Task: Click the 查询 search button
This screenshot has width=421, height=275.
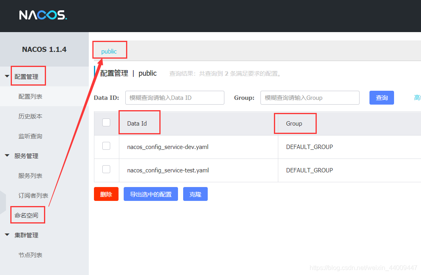Action: click(x=381, y=97)
